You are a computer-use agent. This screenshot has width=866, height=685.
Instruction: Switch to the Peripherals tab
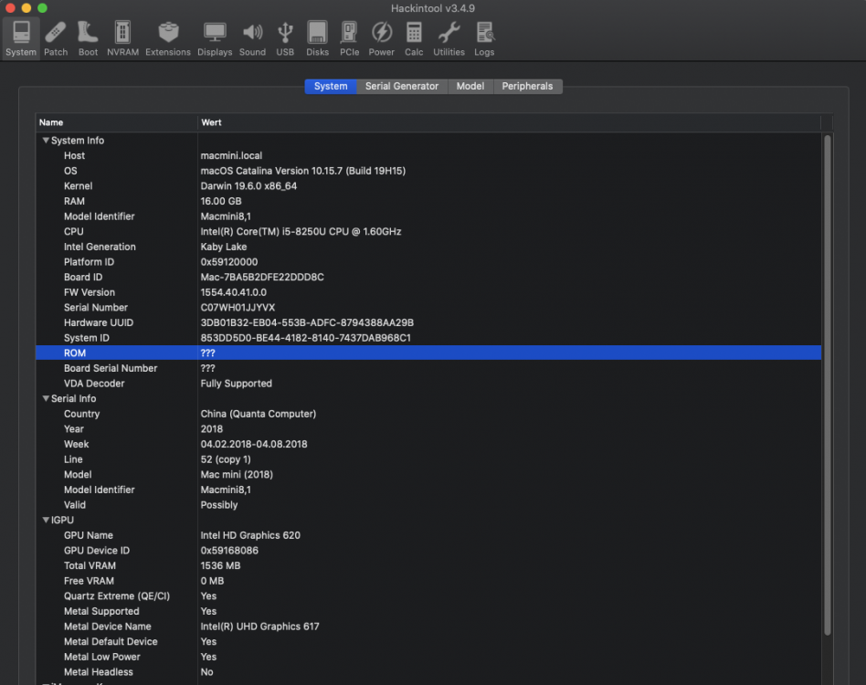tap(527, 86)
